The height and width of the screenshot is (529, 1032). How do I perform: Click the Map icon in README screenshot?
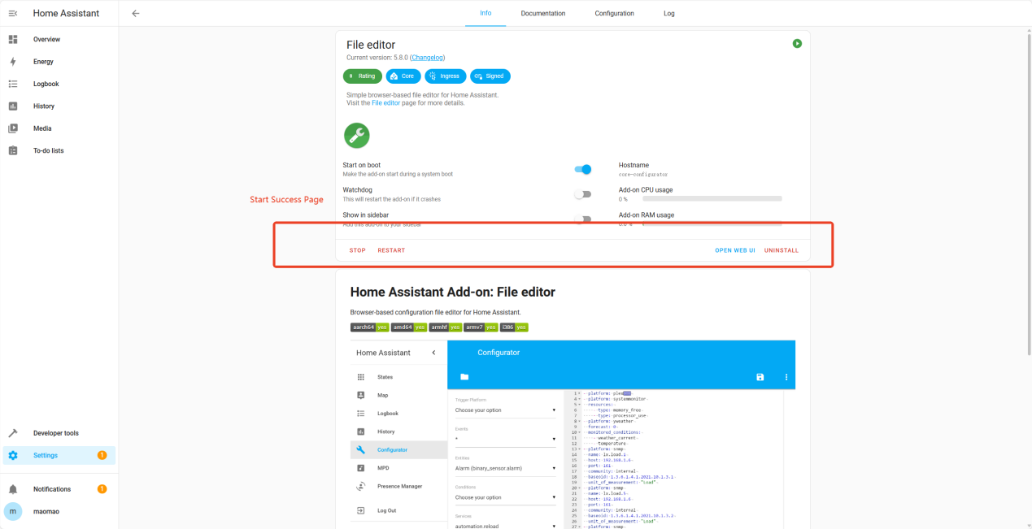point(361,395)
